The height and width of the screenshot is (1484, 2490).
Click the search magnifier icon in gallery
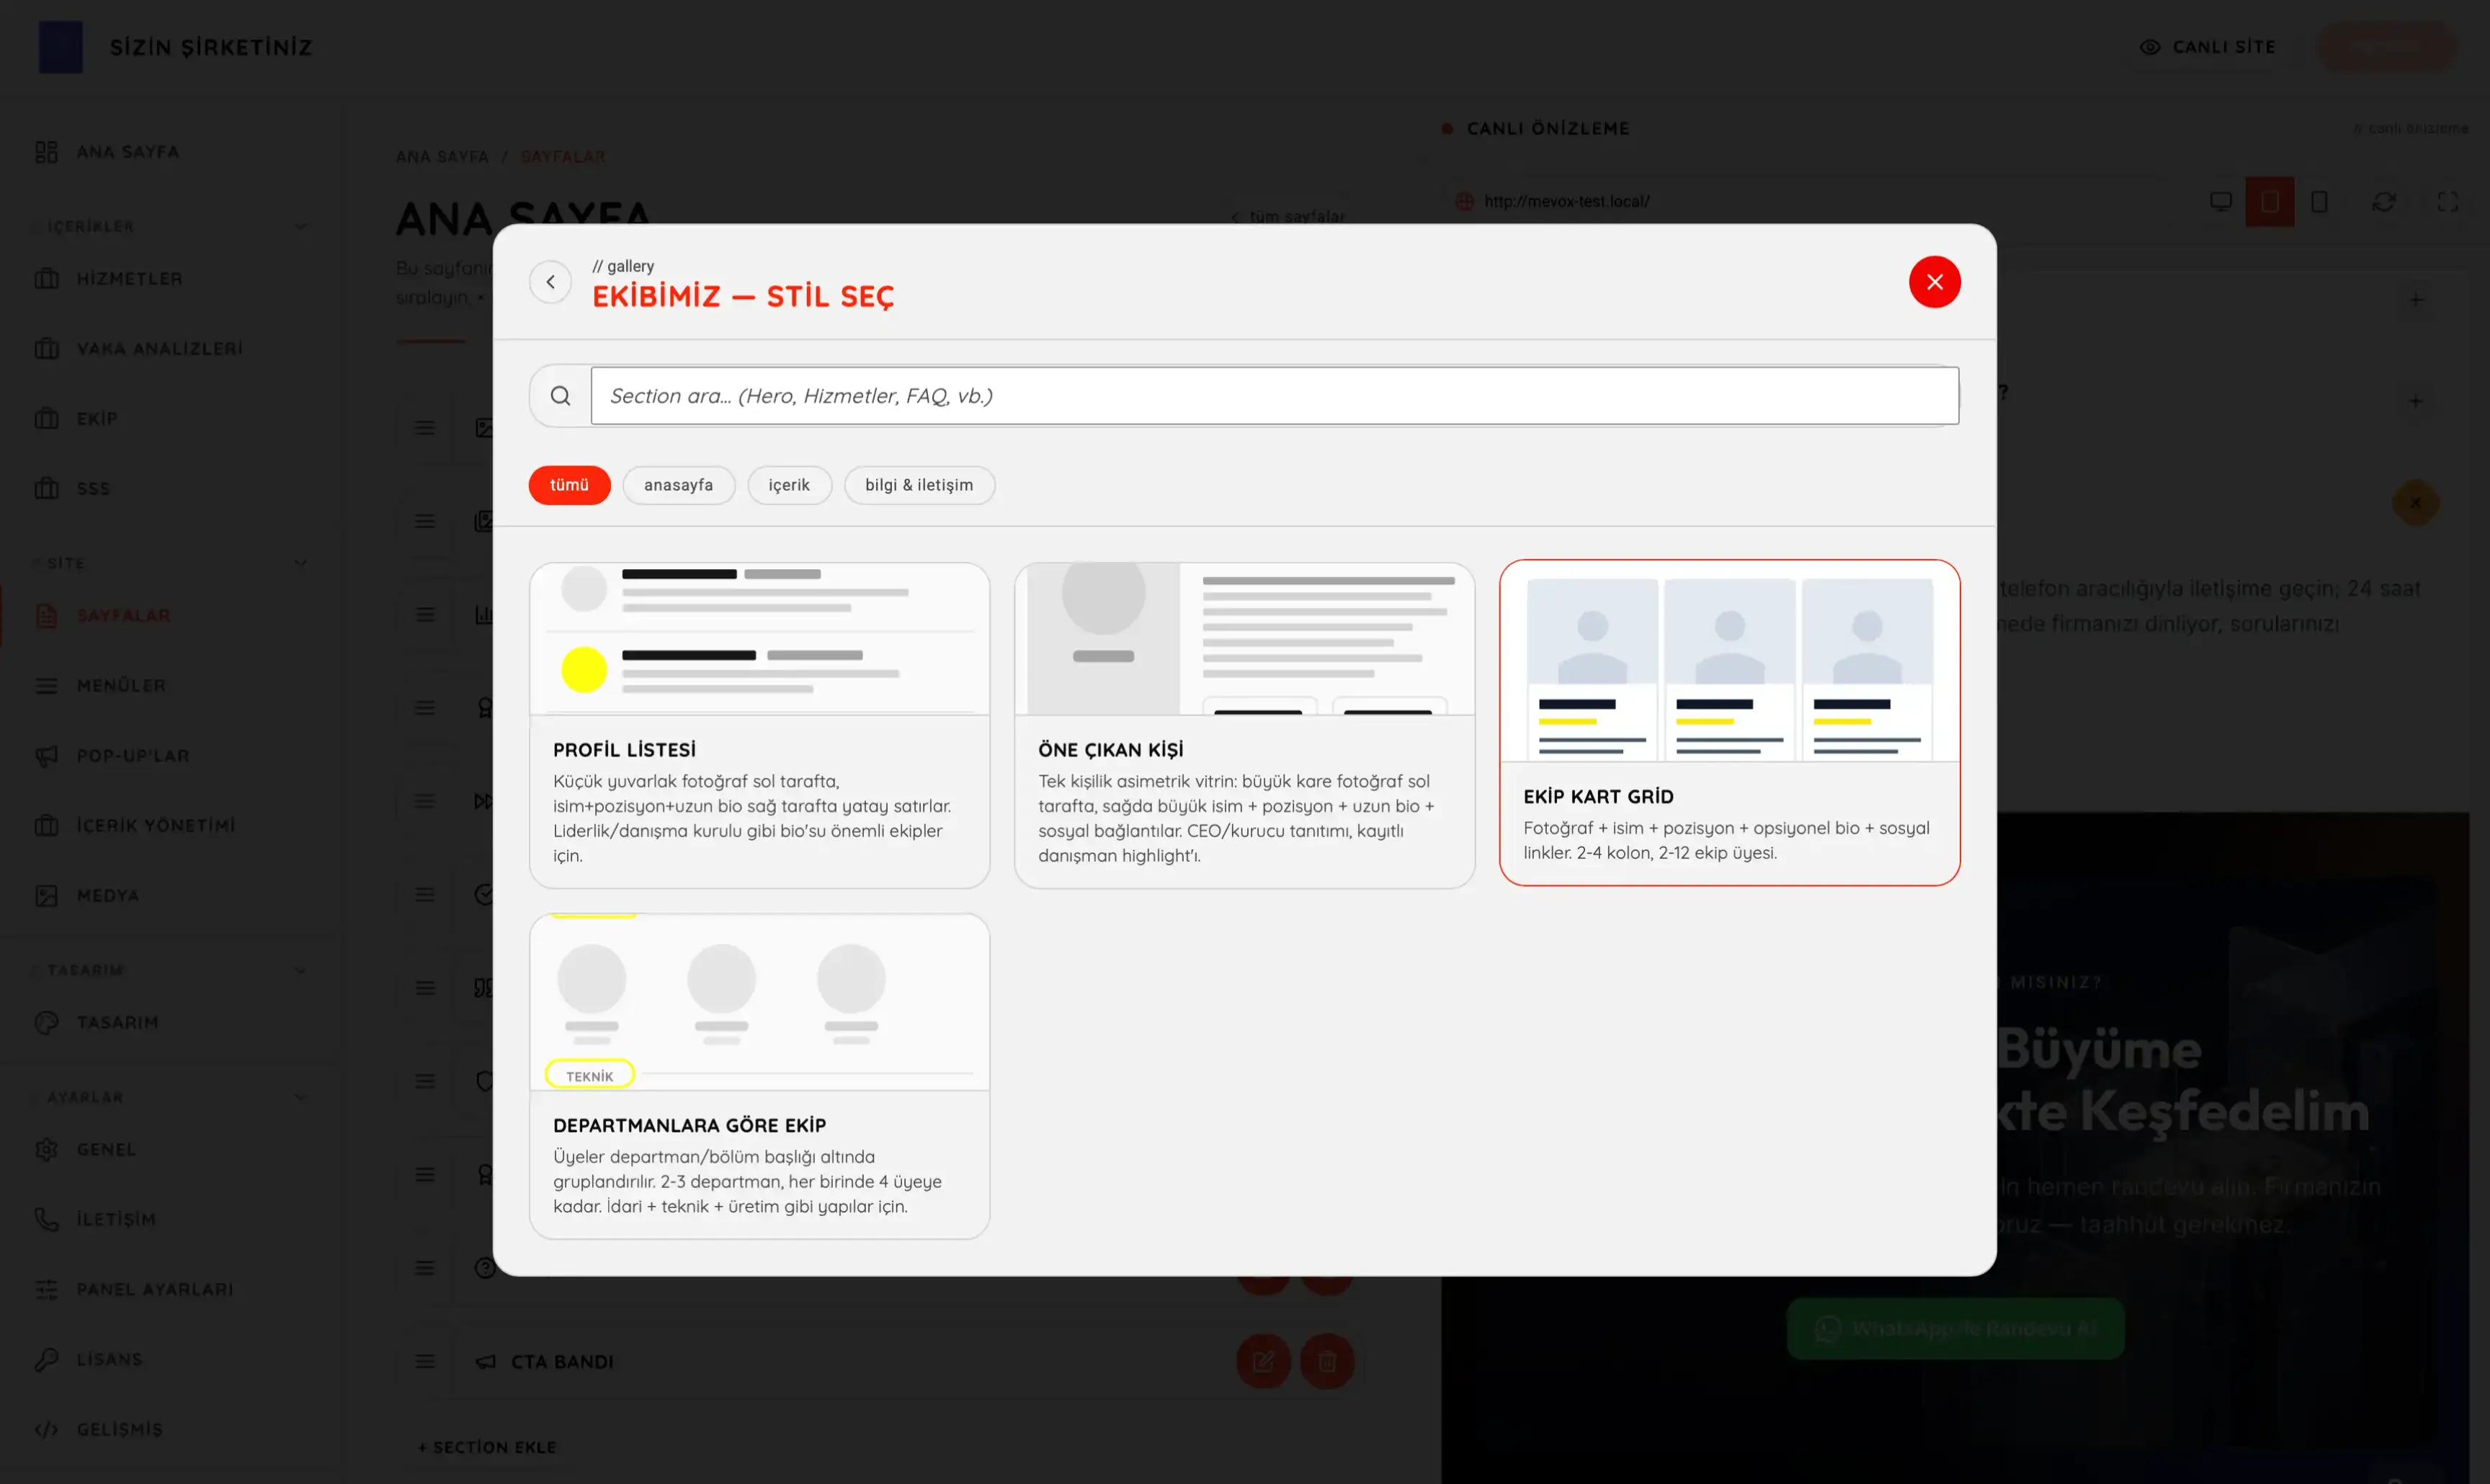[560, 396]
